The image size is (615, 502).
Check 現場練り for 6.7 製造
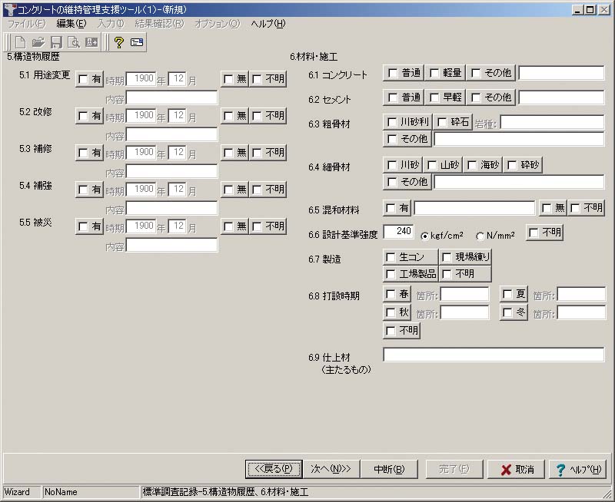click(x=466, y=257)
